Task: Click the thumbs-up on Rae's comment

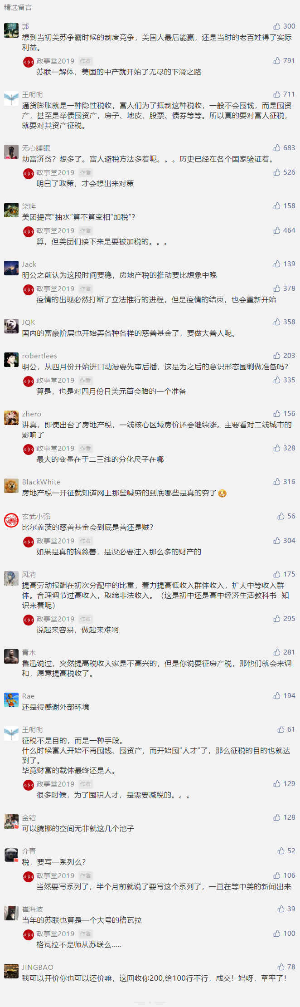Action: [277, 696]
